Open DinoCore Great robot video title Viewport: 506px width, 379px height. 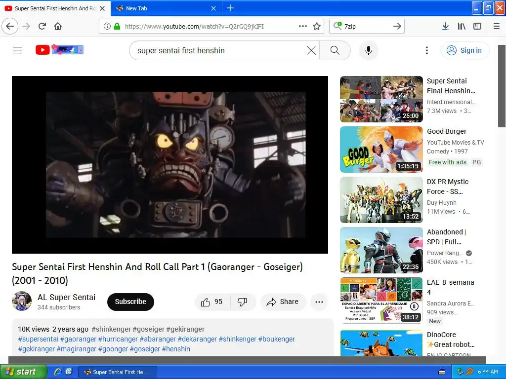(451, 340)
